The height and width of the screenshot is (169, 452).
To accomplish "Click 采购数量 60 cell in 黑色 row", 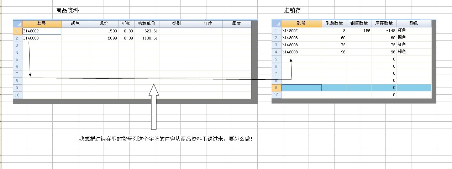I will tap(334, 38).
